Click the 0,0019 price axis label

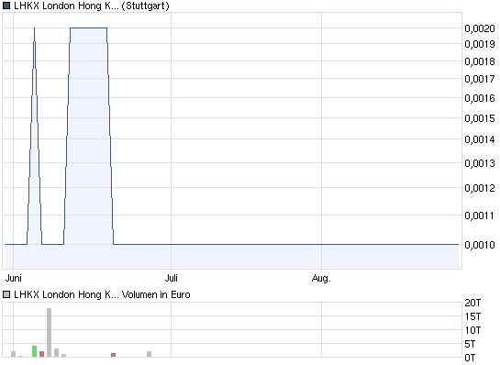480,44
